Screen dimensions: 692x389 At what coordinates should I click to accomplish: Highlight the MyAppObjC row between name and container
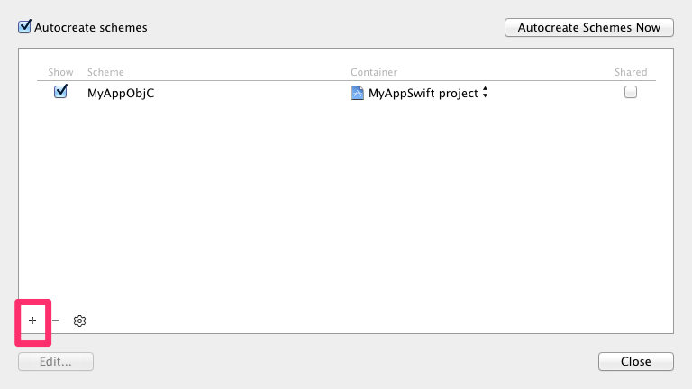252,93
